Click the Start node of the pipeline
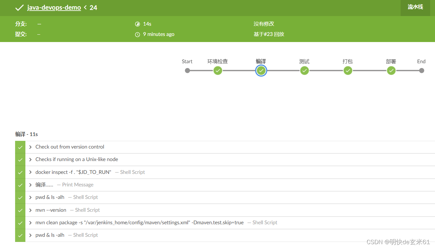The image size is (435, 248). coord(187,71)
